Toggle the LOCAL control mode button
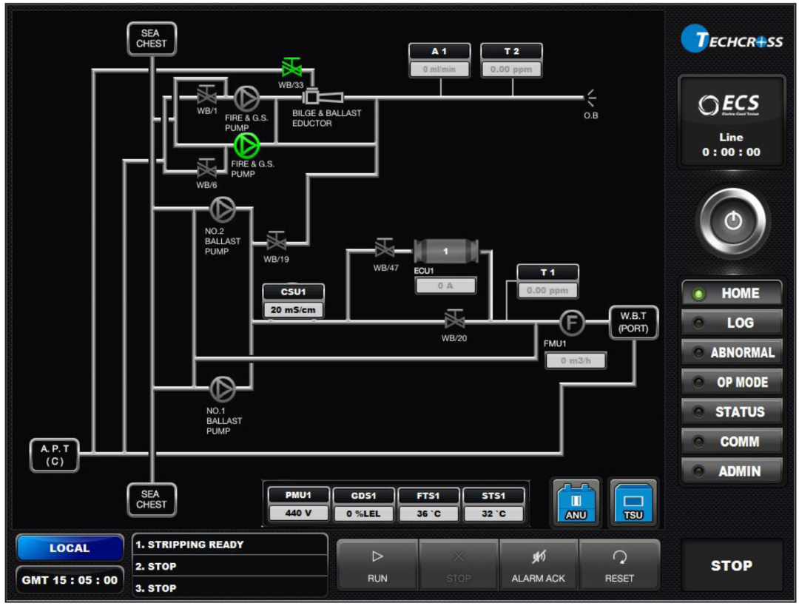The image size is (799, 606). click(x=70, y=548)
